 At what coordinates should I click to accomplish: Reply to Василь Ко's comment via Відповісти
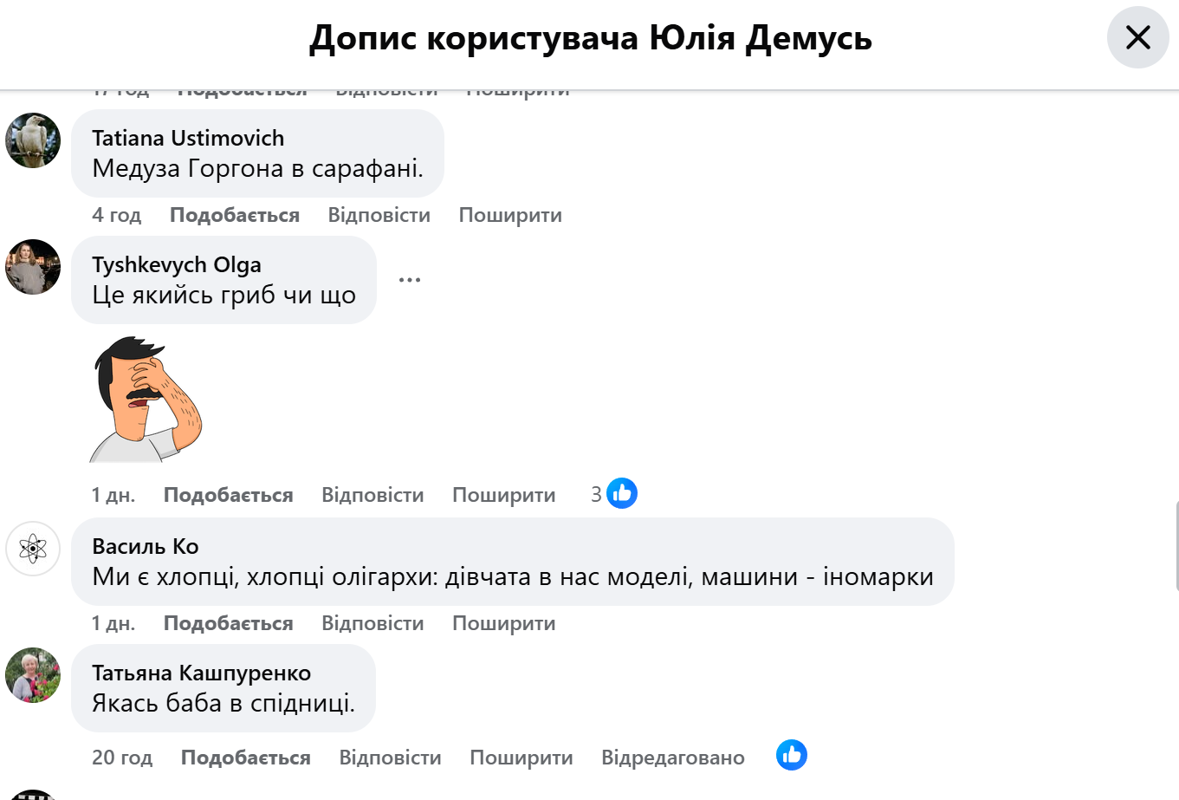click(x=372, y=623)
